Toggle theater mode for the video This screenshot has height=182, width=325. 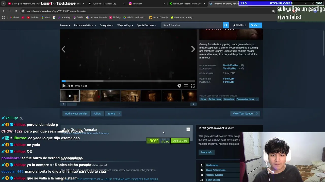[x=186, y=86]
